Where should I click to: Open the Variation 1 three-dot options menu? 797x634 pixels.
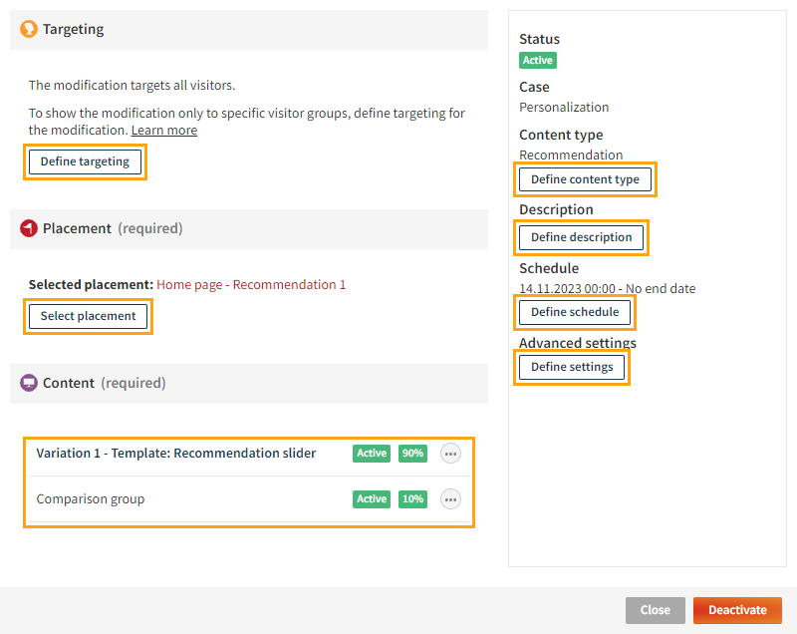click(x=450, y=454)
